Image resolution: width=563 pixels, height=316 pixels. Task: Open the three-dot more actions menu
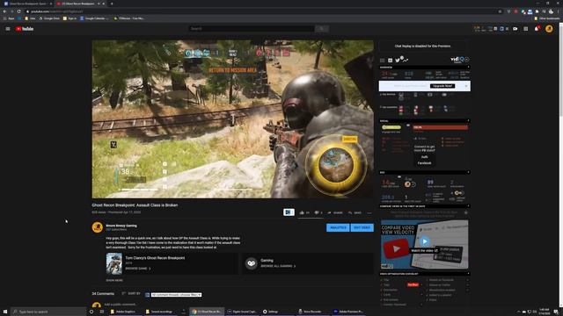coord(369,212)
